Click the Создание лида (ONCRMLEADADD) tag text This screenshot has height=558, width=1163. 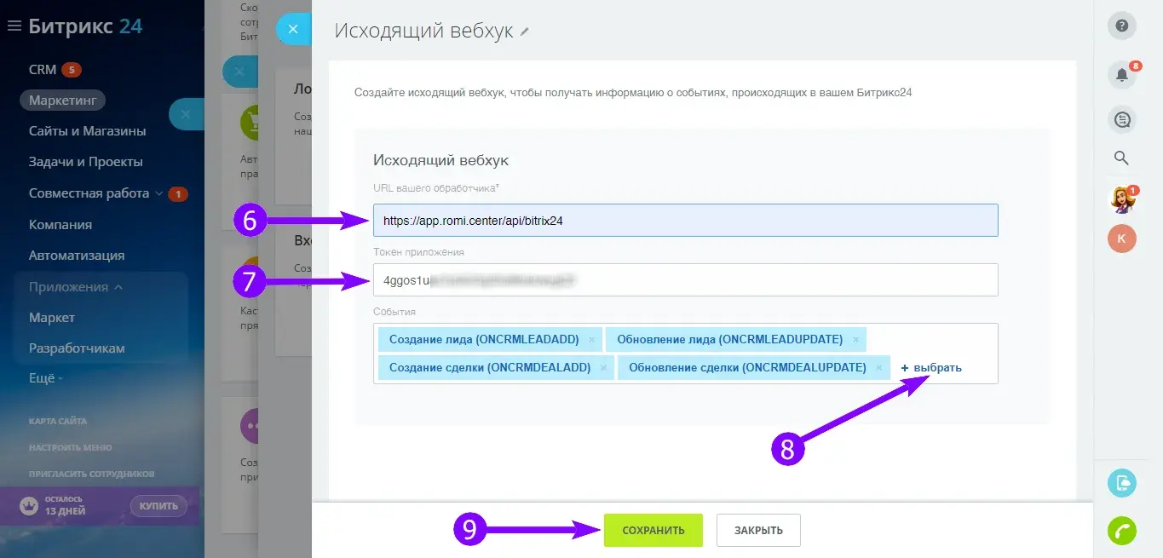click(x=484, y=340)
